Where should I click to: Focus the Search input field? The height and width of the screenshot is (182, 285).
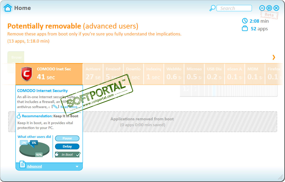point(234,8)
